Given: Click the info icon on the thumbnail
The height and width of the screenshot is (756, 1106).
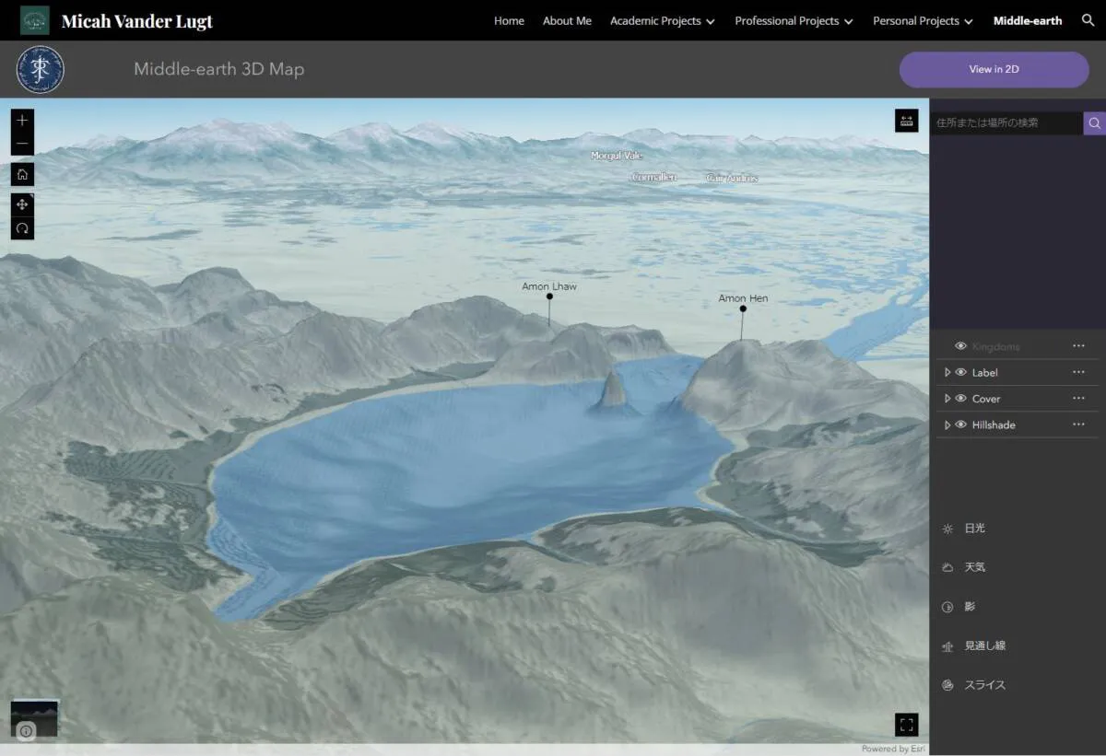Looking at the screenshot, I should click(26, 731).
